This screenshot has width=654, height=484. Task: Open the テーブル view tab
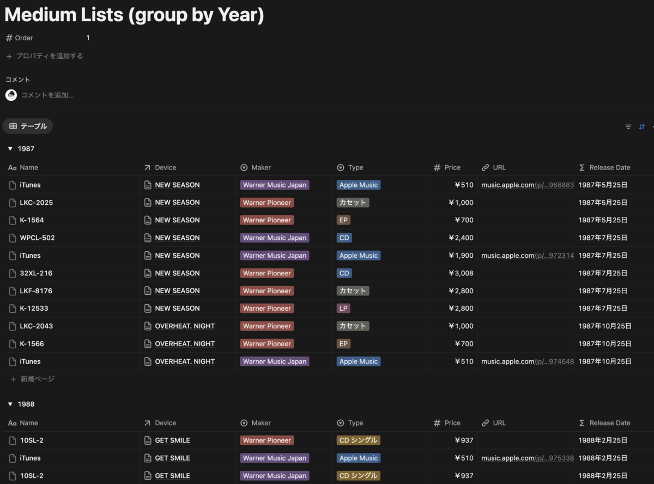(28, 126)
